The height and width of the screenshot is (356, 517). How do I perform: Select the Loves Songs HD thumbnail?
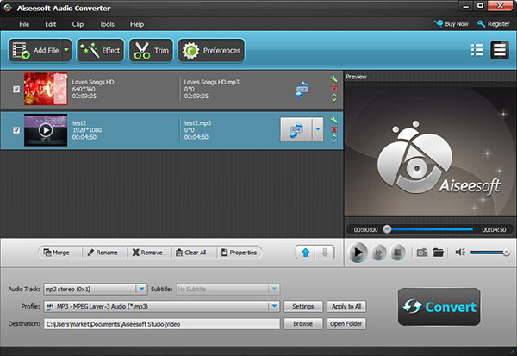[x=46, y=89]
